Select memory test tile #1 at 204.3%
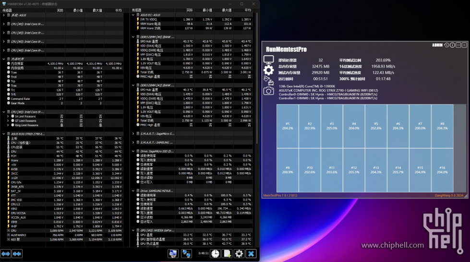Viewport: 470px width, 262px height. pyautogui.click(x=288, y=126)
